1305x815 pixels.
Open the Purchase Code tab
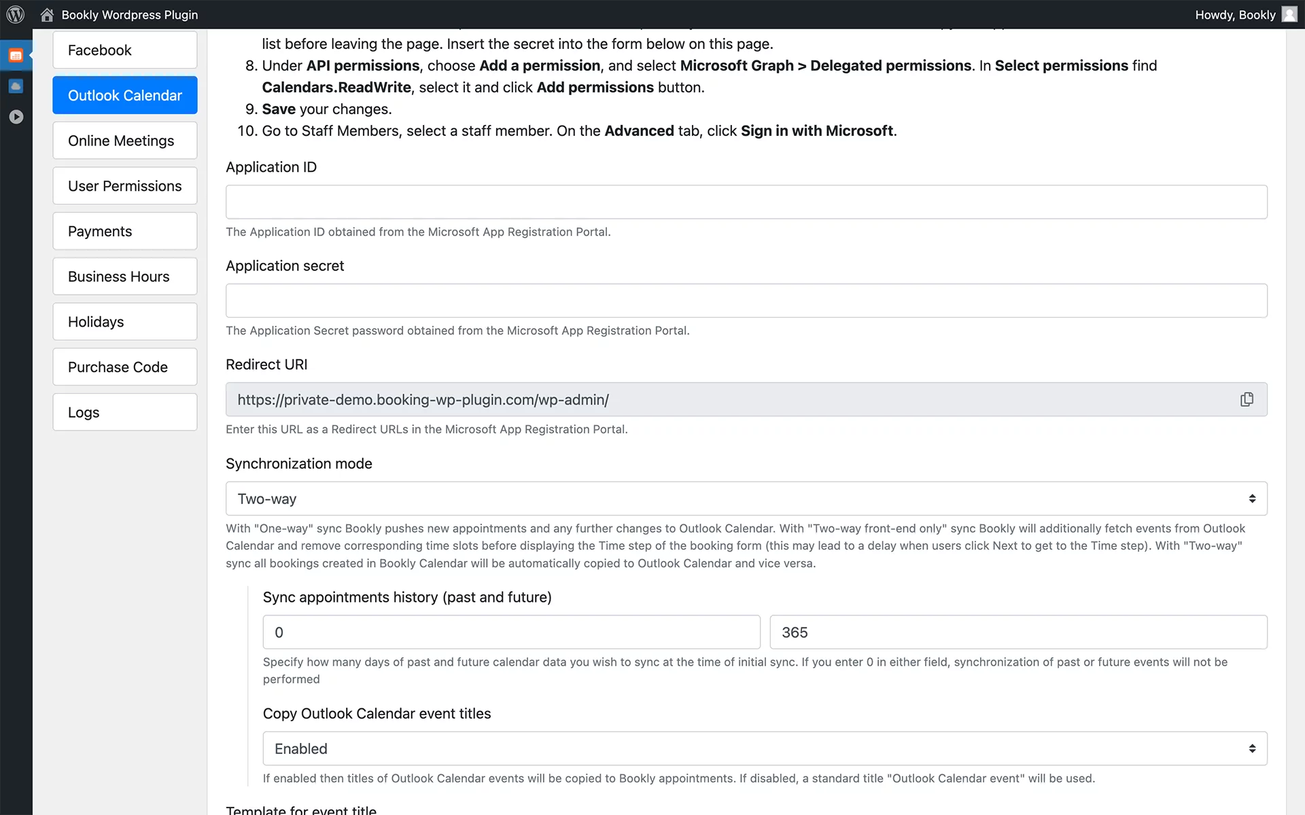click(x=125, y=367)
